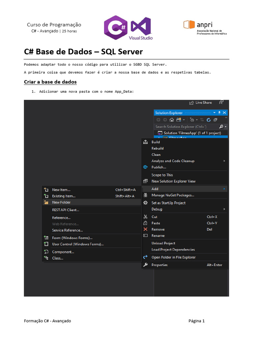Toggle the Solution Explorer auto-hide pin
Screen dimensions: 253x338
pos(219,113)
